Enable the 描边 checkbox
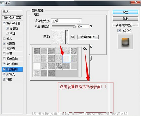This screenshot has width=141, height=118. click(4, 38)
